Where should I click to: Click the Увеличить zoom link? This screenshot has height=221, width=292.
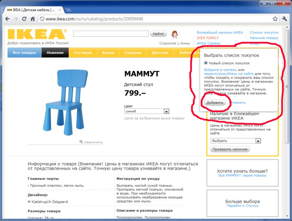[91, 142]
